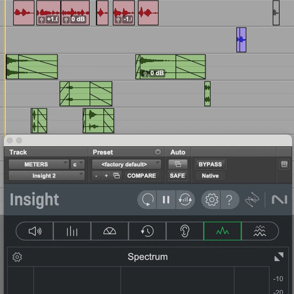
Task: Click the iZotope scribble logo icon
Action: pyautogui.click(x=252, y=199)
